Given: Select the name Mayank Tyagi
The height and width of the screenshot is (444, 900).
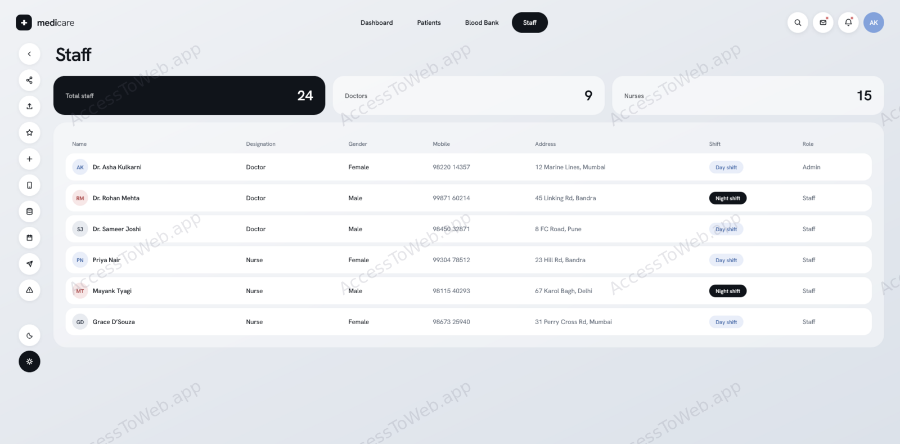Looking at the screenshot, I should 112,291.
